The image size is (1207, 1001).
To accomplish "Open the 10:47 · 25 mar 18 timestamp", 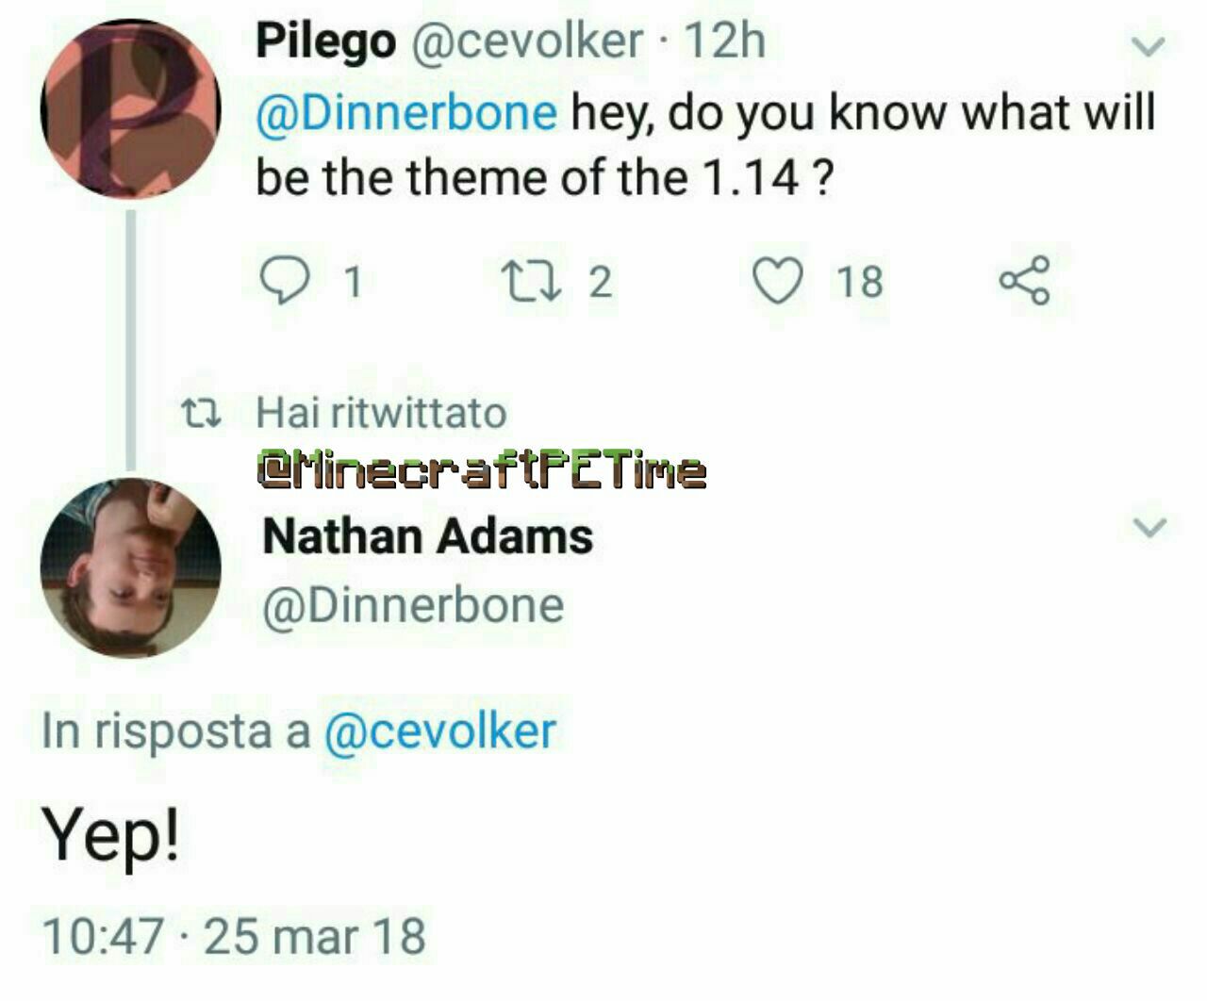I will click(x=234, y=935).
